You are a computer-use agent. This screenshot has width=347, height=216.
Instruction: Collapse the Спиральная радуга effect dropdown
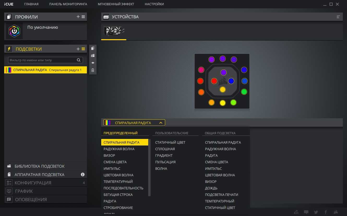click(x=161, y=123)
